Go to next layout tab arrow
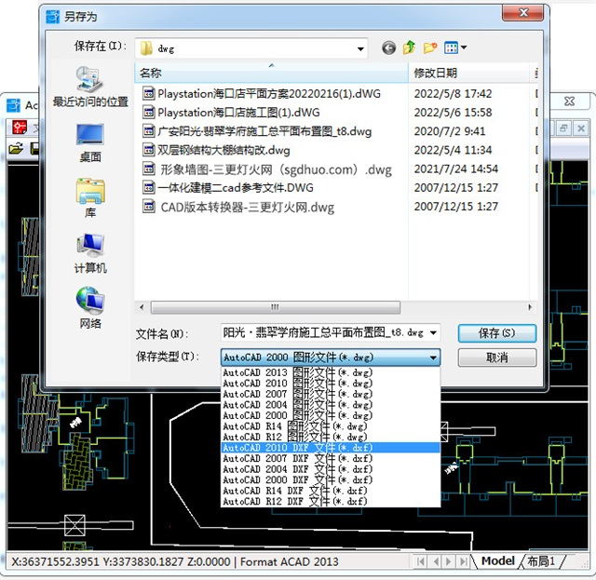596x580 pixels. click(x=449, y=561)
